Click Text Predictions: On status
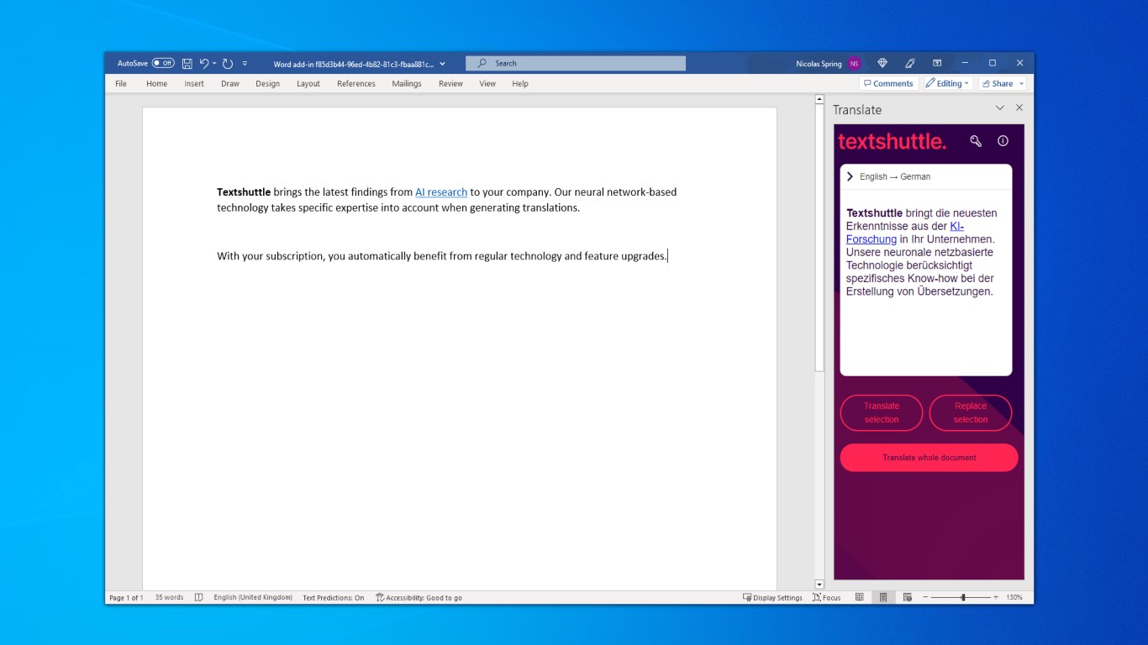 (334, 597)
